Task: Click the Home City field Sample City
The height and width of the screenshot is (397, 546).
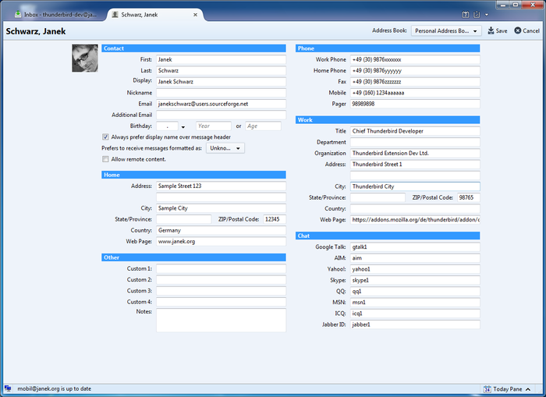Action: click(x=221, y=208)
